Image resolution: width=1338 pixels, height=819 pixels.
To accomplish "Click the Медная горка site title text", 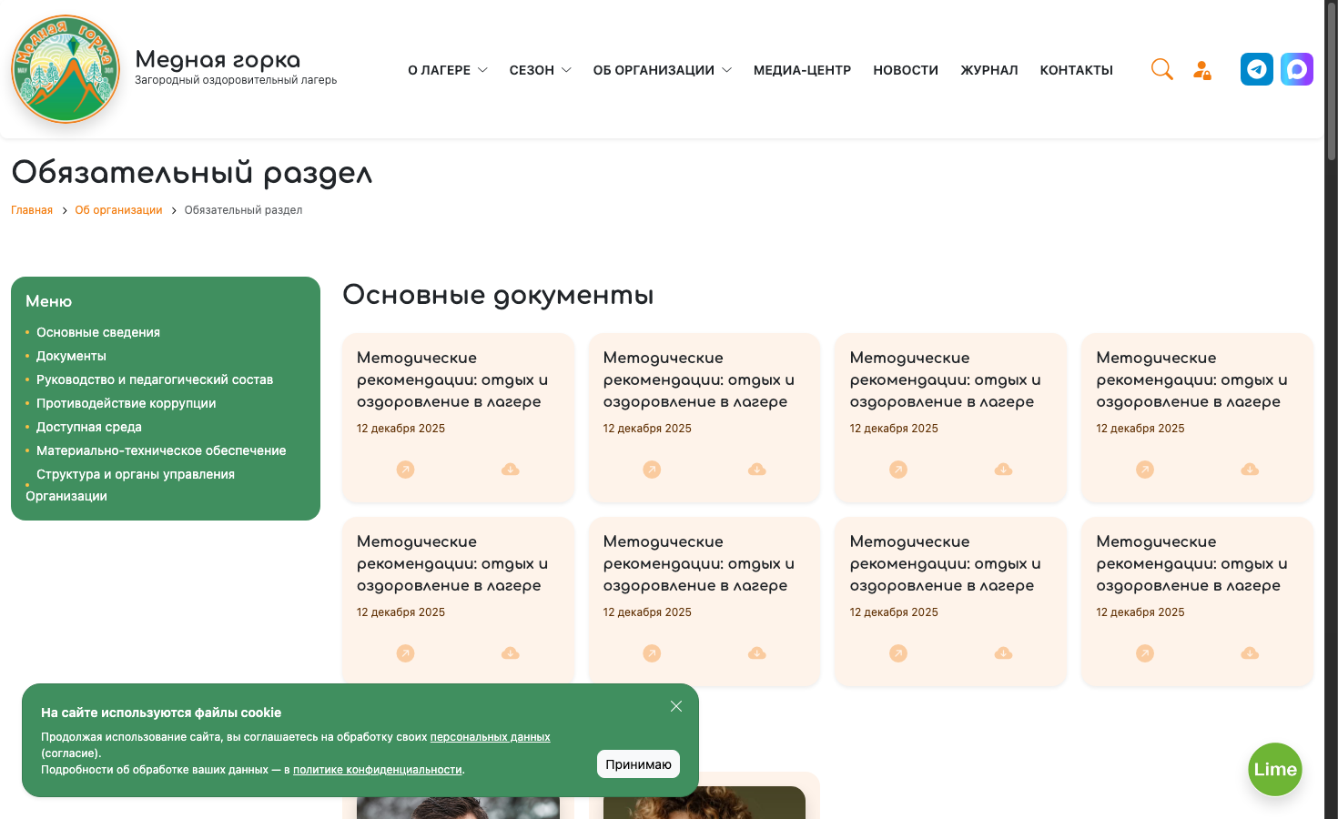I will 218,59.
